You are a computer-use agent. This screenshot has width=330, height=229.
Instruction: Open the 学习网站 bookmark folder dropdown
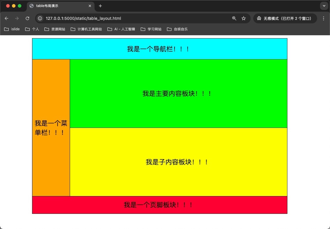pos(143,29)
